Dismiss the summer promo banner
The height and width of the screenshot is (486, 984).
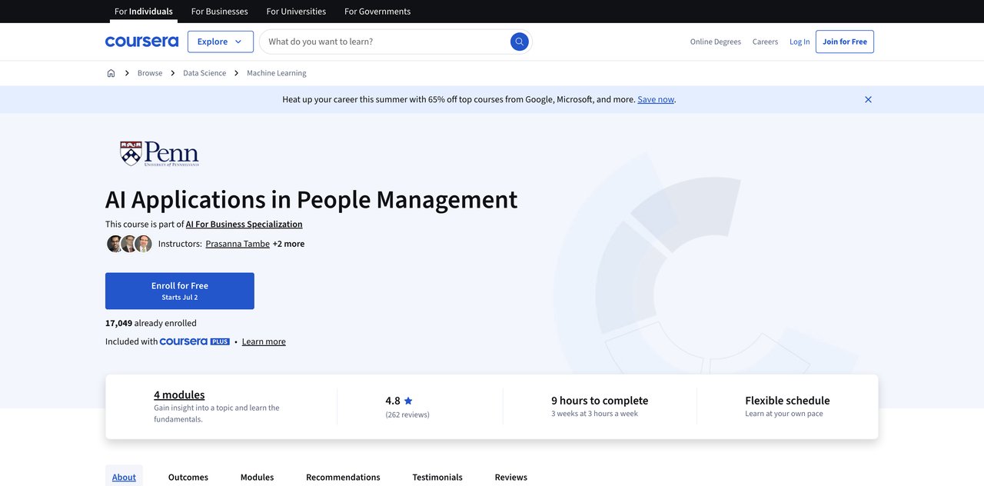coord(868,99)
